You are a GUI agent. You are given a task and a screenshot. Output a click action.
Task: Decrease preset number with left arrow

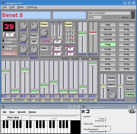4,34
